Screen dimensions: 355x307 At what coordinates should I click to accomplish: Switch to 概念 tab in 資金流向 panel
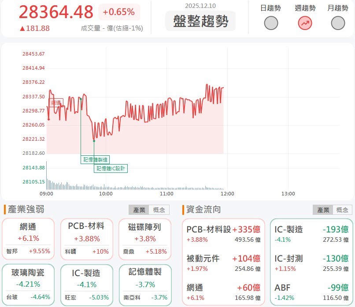click(x=342, y=210)
